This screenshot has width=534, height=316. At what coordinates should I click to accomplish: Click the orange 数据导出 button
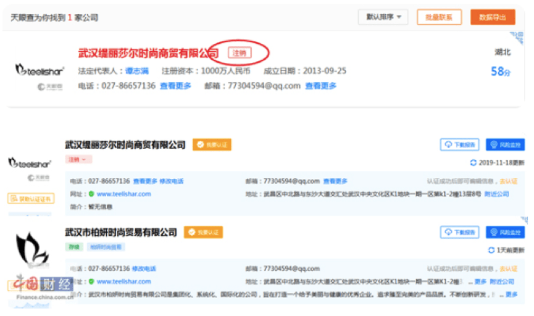(492, 17)
